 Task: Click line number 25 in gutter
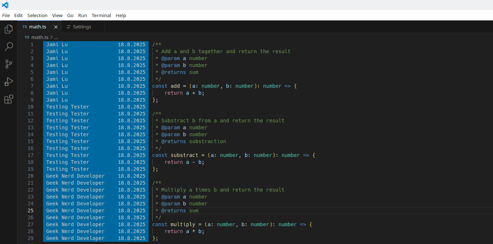tap(30, 210)
